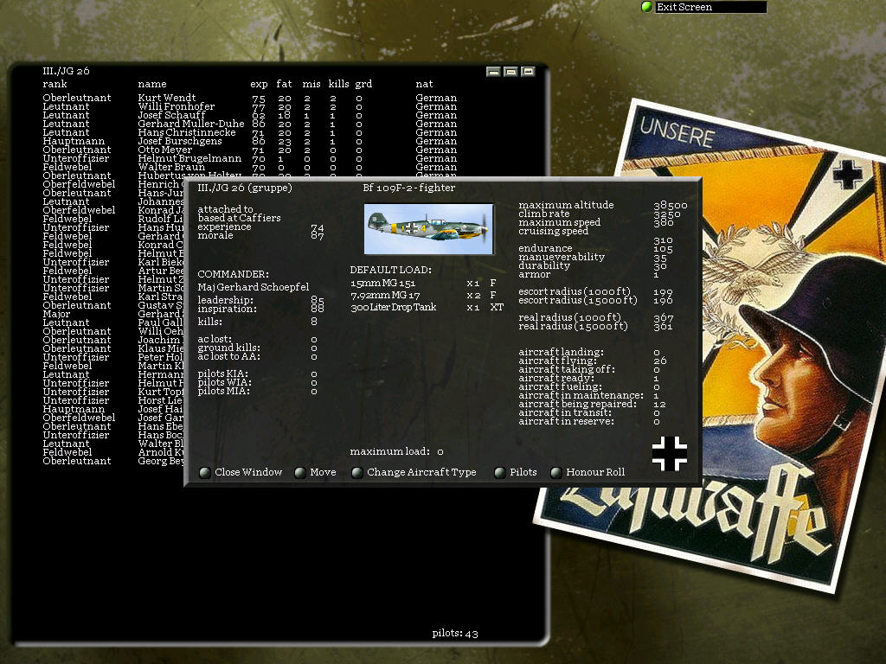Click the 'leadership:' commander stat
This screenshot has height=664, width=886.
(226, 300)
